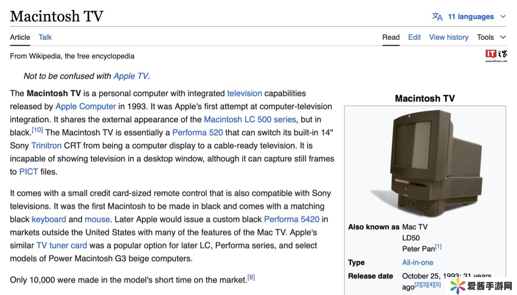Open the Apple Computer link

coord(85,106)
